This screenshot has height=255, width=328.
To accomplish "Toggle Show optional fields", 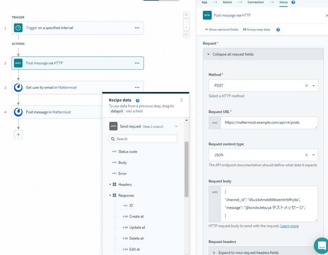I will pyautogui.click(x=222, y=29).
